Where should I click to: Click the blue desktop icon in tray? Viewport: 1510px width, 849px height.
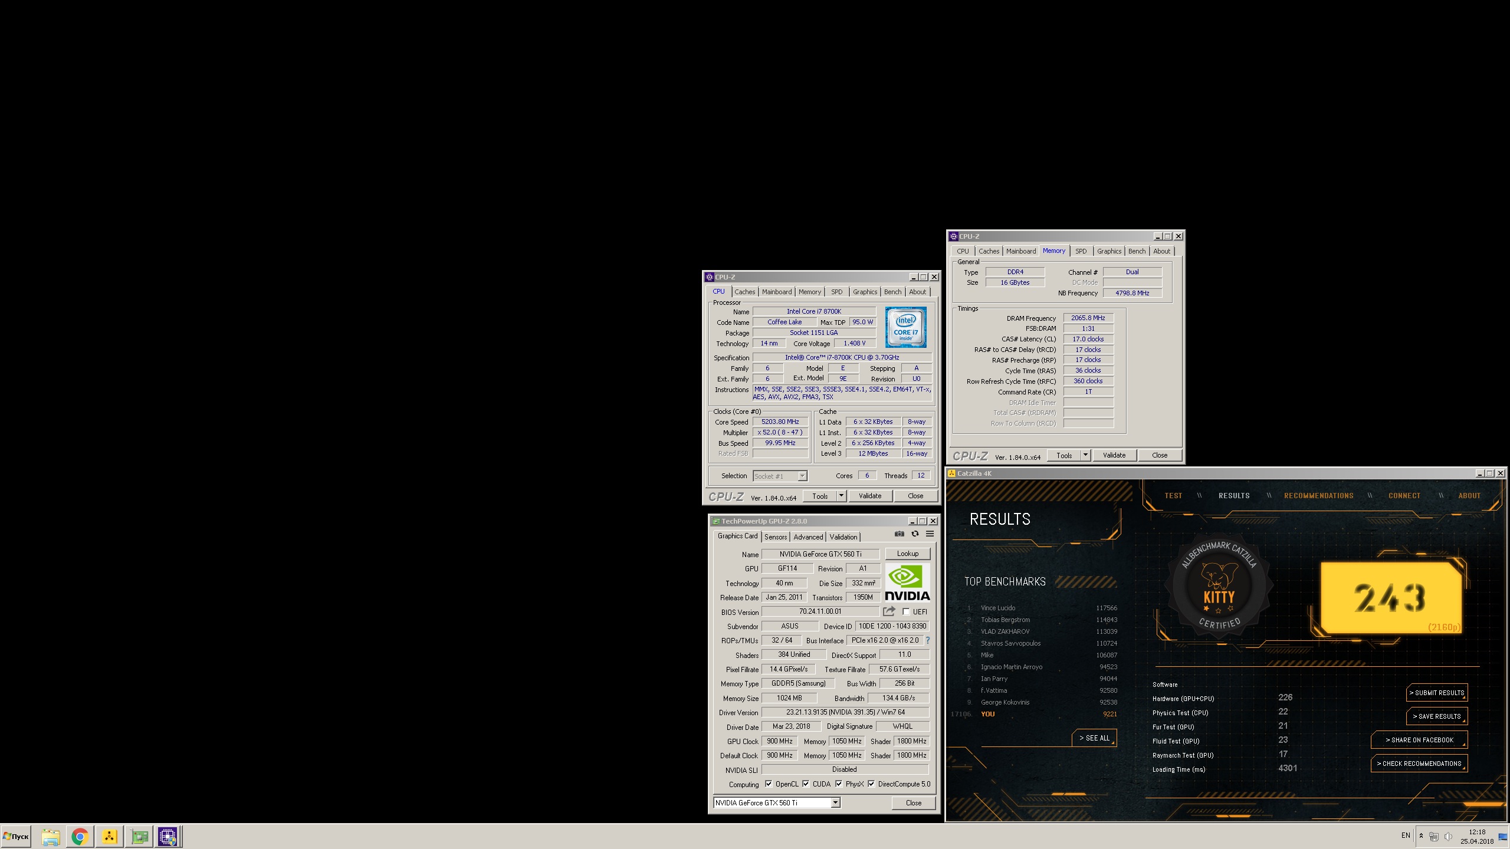click(1503, 837)
